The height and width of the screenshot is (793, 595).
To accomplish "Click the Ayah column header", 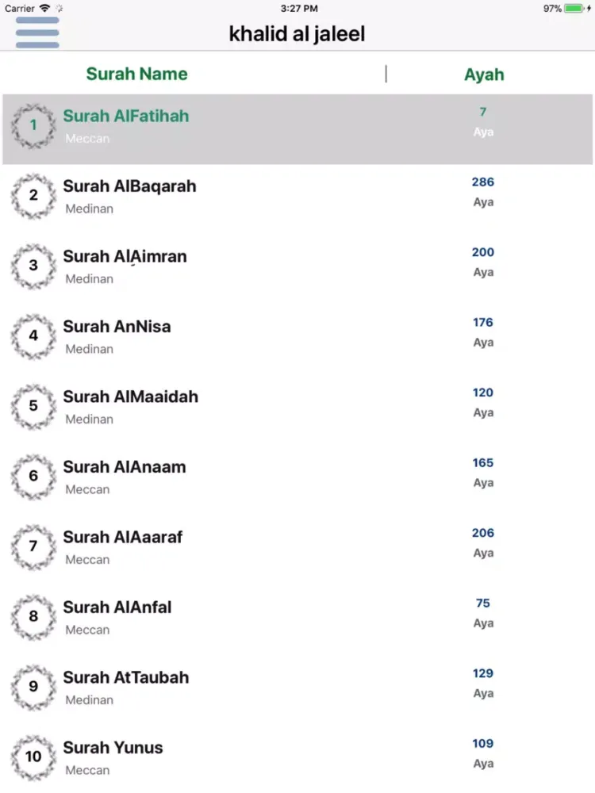I will click(x=484, y=75).
